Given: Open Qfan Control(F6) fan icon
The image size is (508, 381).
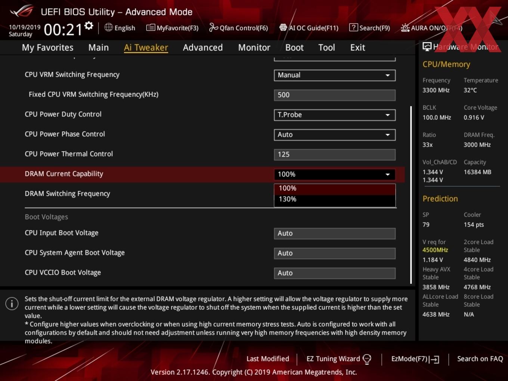Looking at the screenshot, I should [x=213, y=27].
